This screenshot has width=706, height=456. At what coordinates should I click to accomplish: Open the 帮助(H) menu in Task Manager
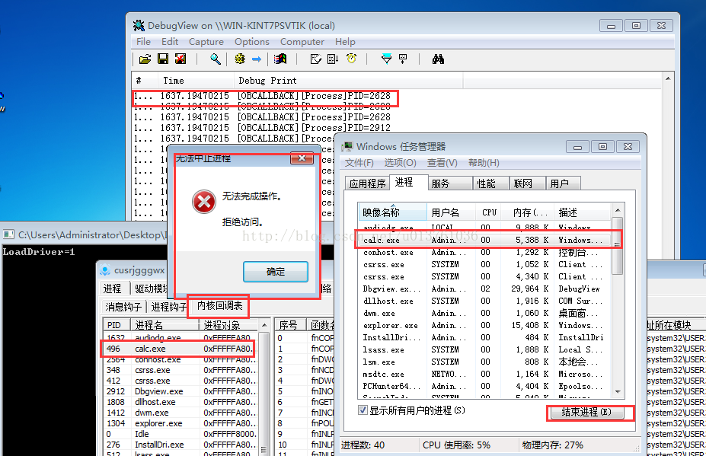click(484, 163)
